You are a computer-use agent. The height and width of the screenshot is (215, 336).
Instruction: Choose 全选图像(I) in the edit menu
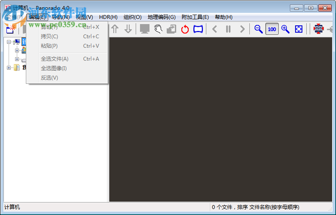[67, 68]
